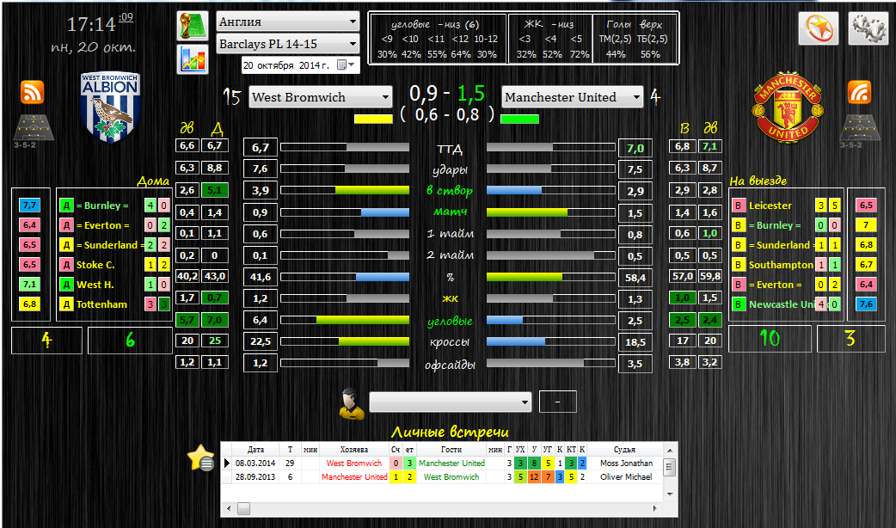Click the 'ТТД' stat label
The height and width of the screenshot is (528, 896).
pyautogui.click(x=450, y=149)
